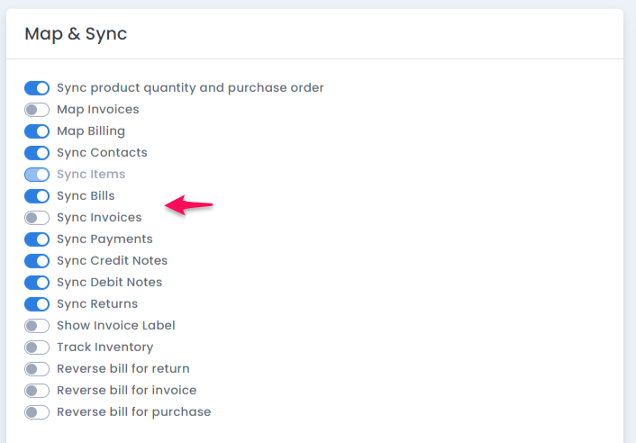Disable the Sync Payments switch

pyautogui.click(x=37, y=240)
